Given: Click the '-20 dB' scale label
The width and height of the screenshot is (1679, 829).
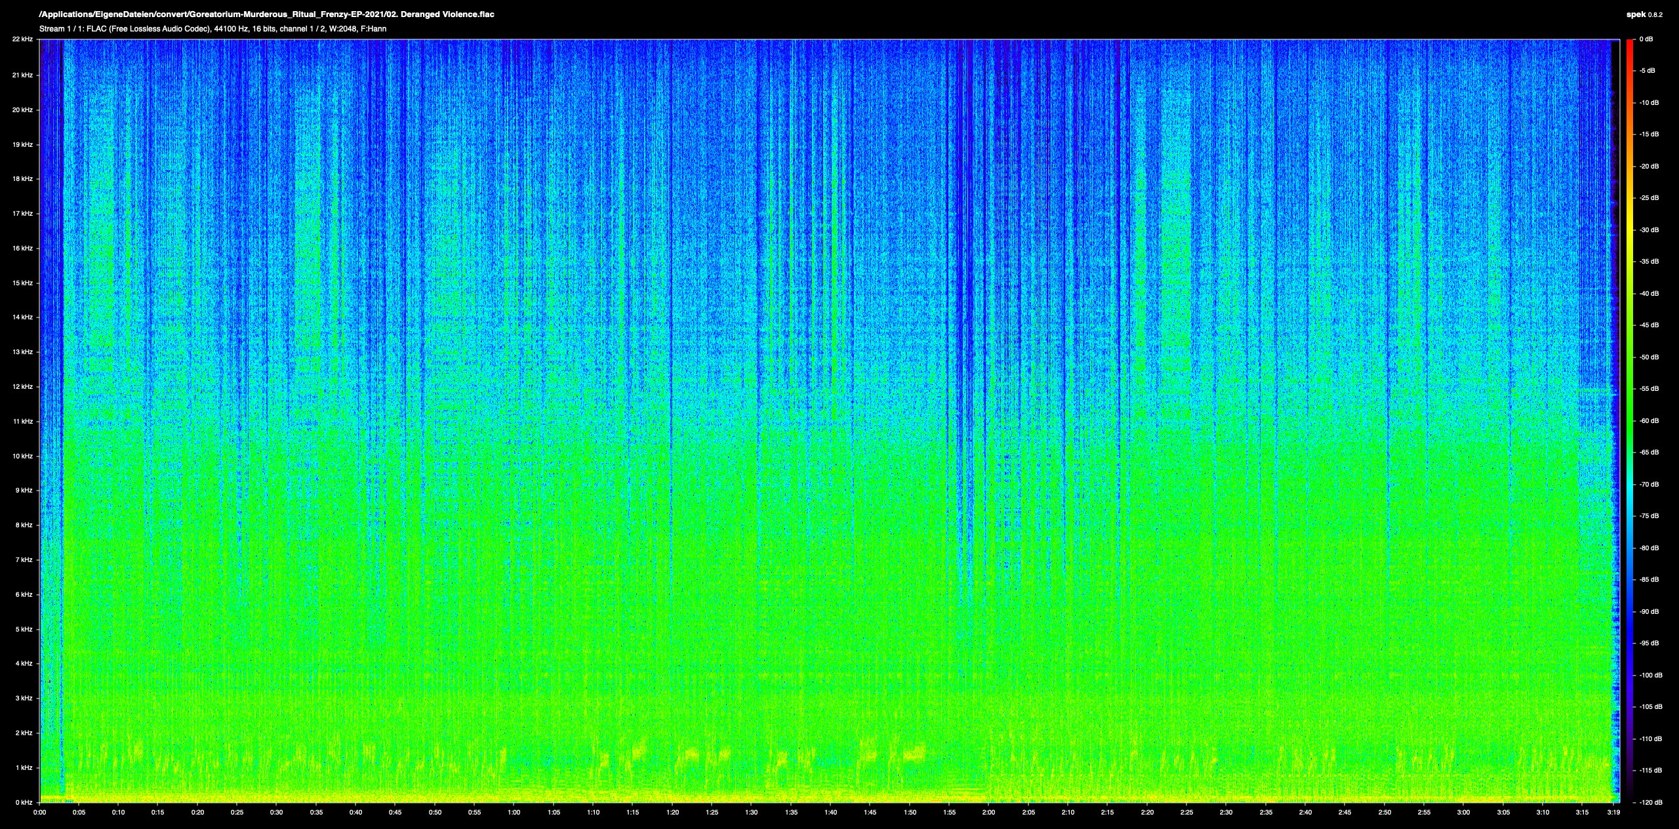Looking at the screenshot, I should click(1649, 167).
